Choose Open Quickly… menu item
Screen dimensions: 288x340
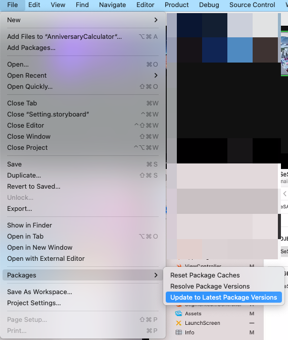point(83,87)
